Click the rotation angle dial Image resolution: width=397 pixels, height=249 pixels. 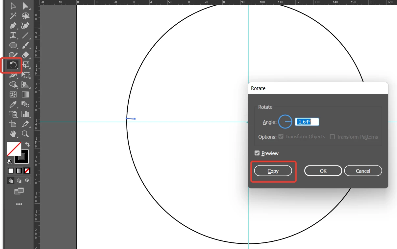[285, 122]
